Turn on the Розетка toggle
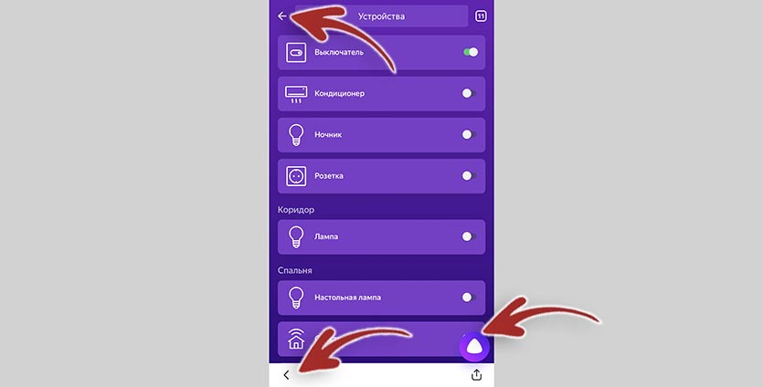The image size is (763, 387). point(469,175)
